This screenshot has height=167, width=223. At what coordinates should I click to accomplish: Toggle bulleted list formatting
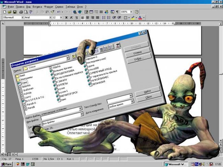(109, 17)
